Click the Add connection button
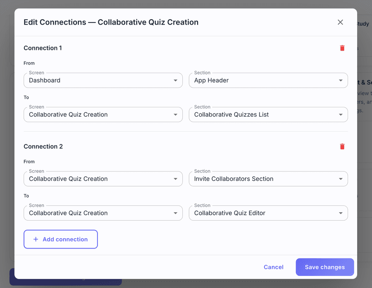This screenshot has width=372, height=288. 61,239
